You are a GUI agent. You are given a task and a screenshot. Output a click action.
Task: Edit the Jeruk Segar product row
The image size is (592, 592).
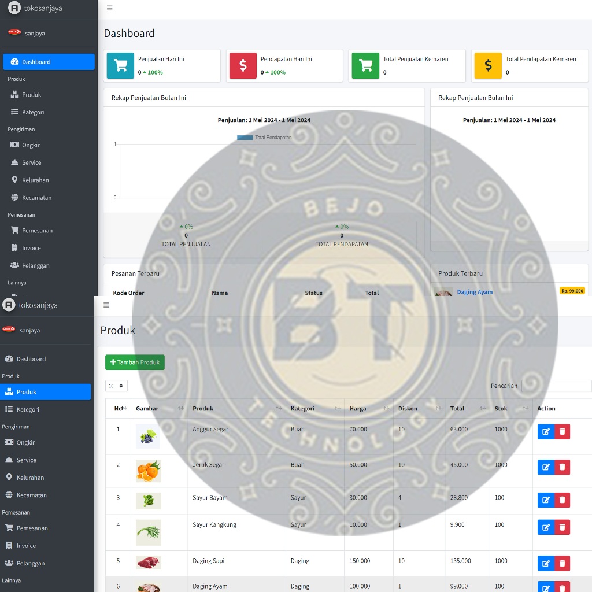coord(546,467)
